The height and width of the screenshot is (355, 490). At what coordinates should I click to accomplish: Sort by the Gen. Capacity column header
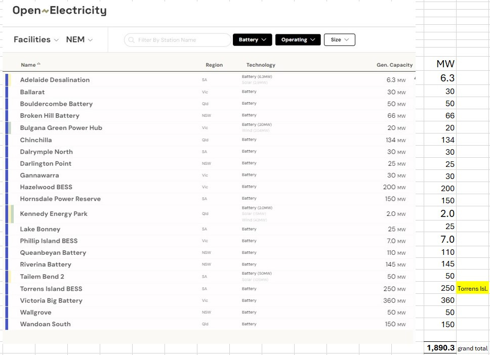pyautogui.click(x=394, y=65)
